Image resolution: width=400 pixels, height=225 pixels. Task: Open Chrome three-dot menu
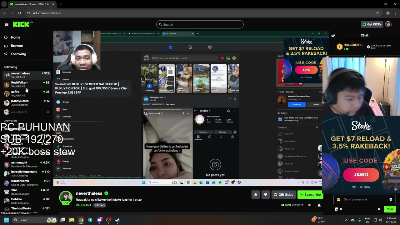click(395, 13)
